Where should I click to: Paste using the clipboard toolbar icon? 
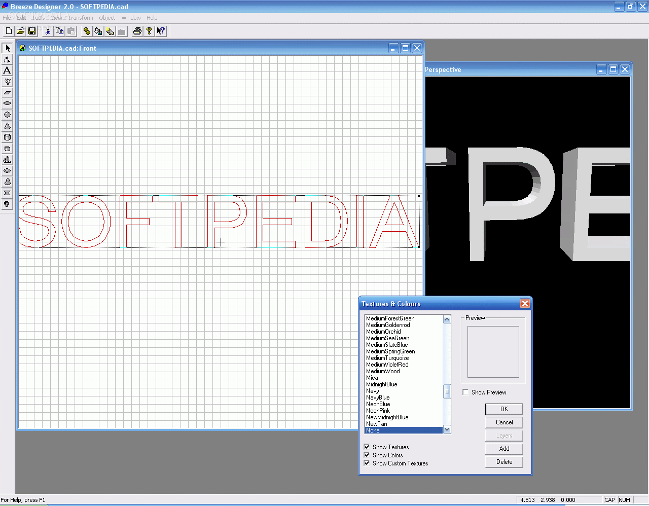[71, 31]
